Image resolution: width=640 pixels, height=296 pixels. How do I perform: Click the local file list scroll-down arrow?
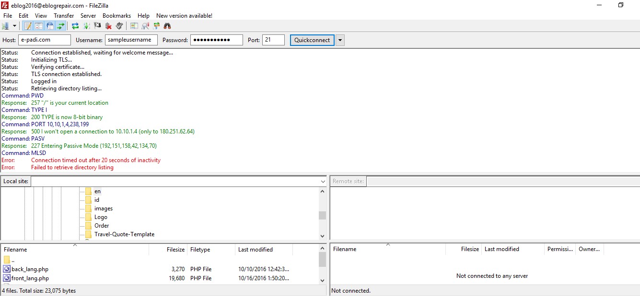coord(322,280)
